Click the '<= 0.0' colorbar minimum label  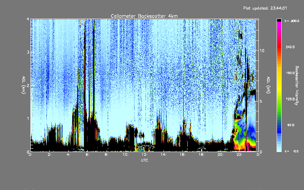pos(292,151)
